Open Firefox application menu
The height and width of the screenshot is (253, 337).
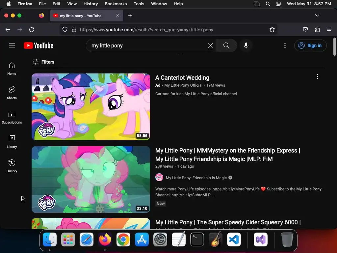pos(329,29)
